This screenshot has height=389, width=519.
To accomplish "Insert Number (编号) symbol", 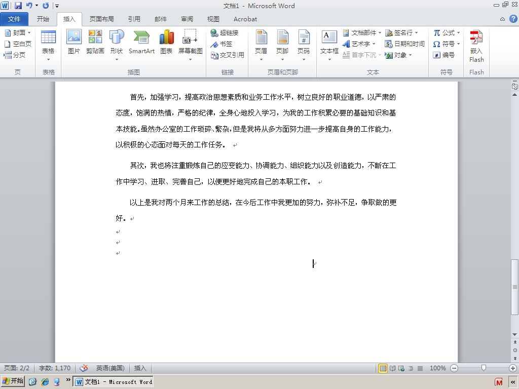I will click(444, 55).
